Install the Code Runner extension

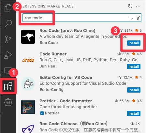134,66
